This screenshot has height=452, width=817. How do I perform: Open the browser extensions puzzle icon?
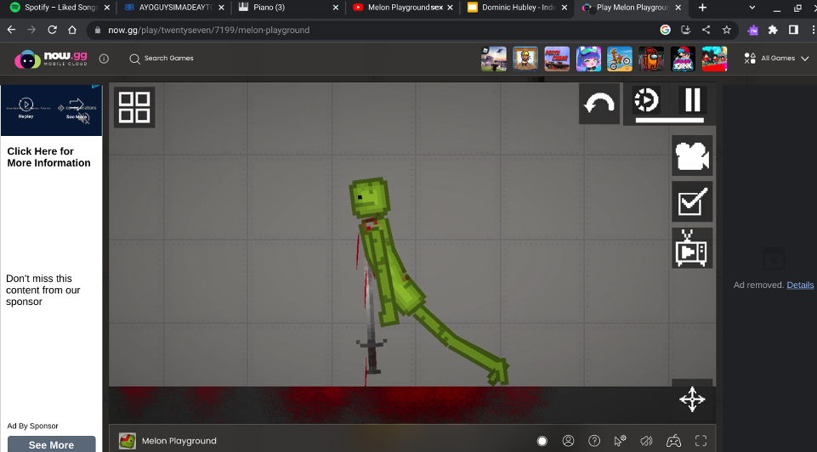(x=774, y=30)
